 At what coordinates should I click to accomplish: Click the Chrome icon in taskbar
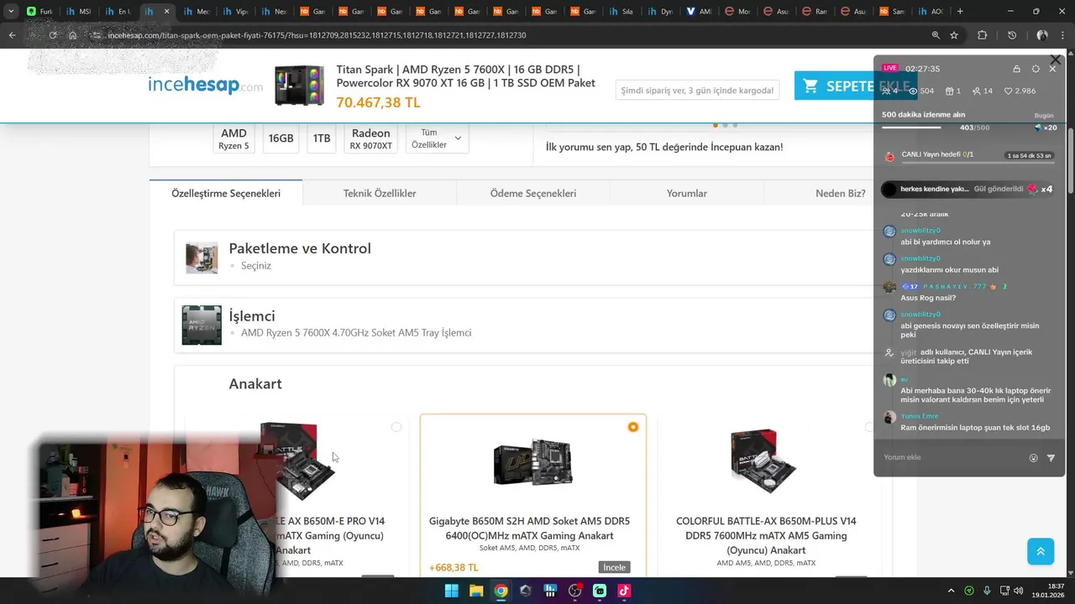(x=501, y=591)
